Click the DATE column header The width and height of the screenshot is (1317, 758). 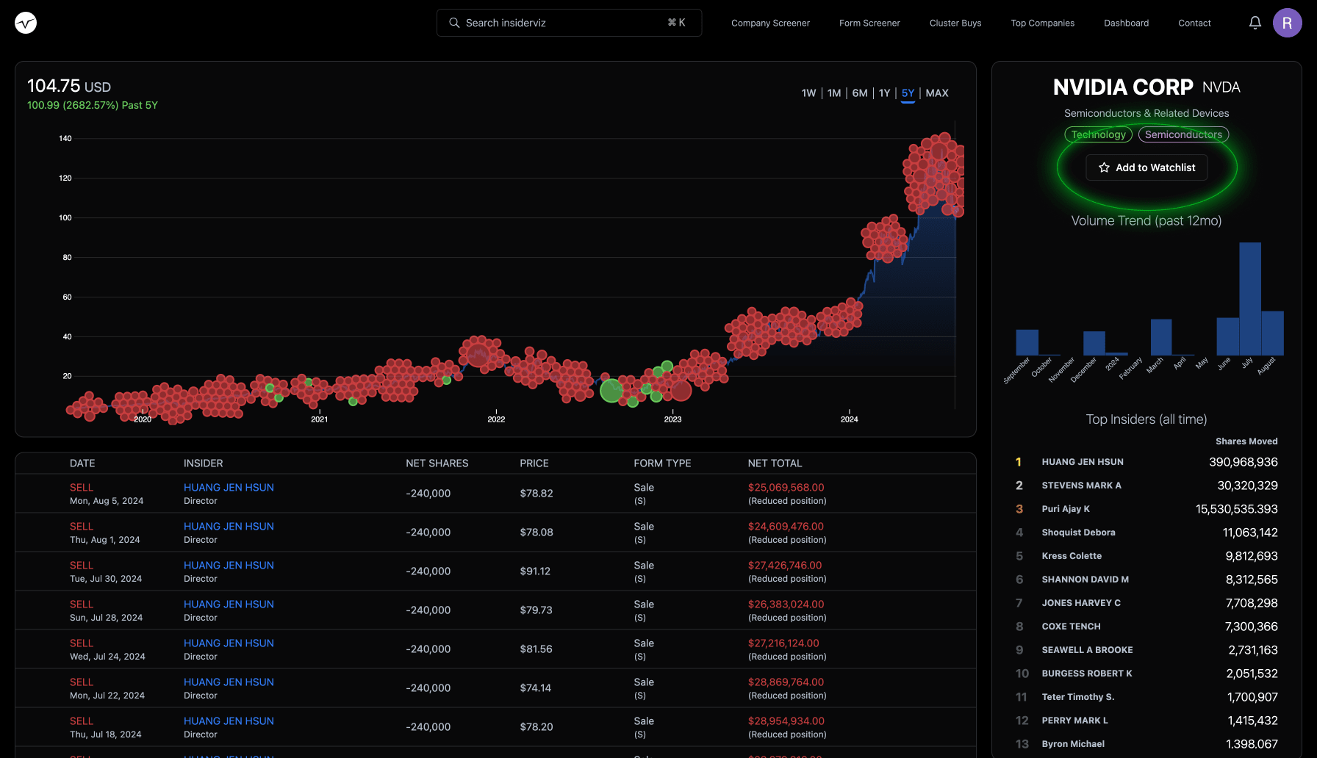pos(82,463)
